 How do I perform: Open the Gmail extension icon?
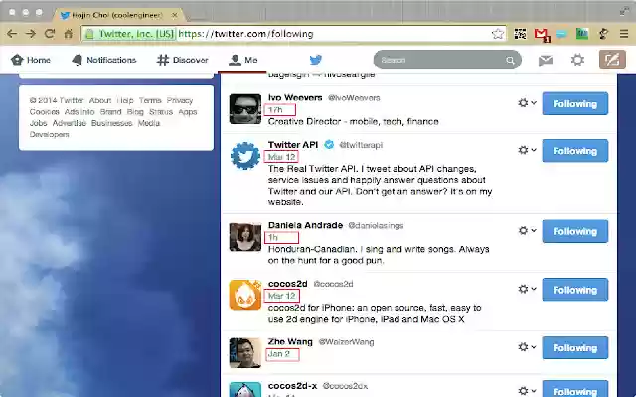[542, 34]
